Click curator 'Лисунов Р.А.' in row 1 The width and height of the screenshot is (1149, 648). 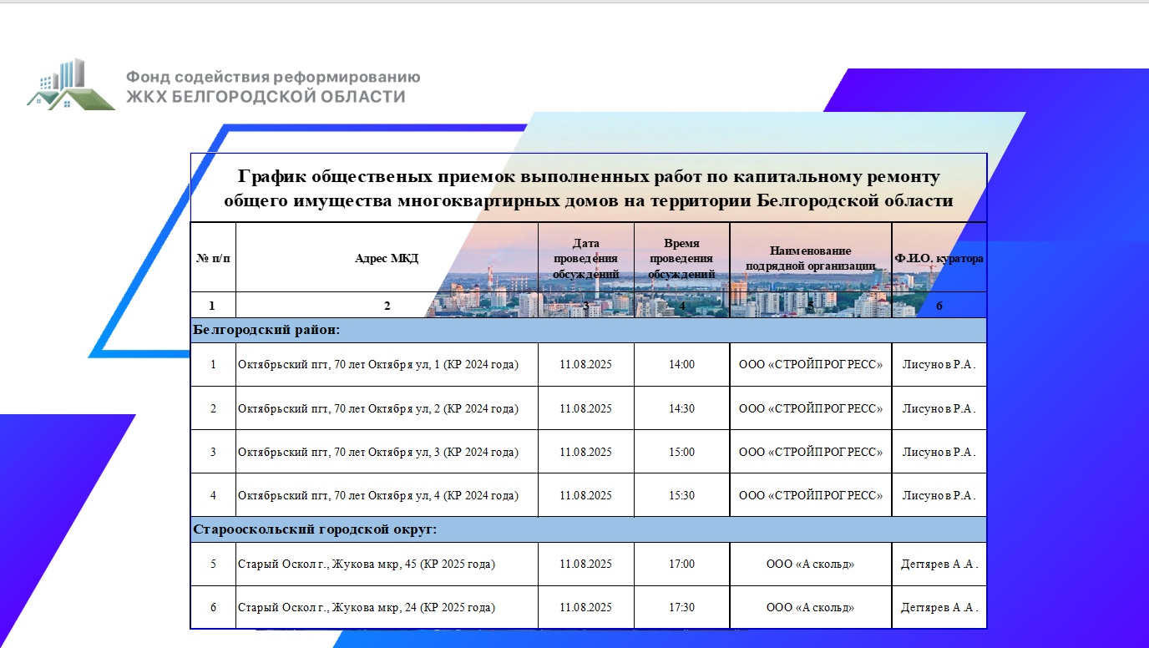(x=939, y=365)
